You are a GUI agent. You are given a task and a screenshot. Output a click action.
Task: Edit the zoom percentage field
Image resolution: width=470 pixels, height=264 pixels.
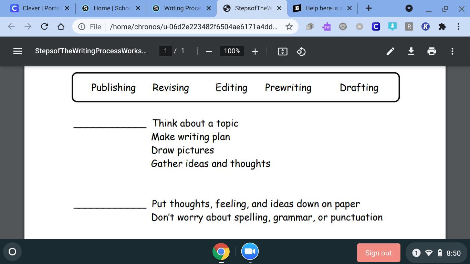click(232, 51)
